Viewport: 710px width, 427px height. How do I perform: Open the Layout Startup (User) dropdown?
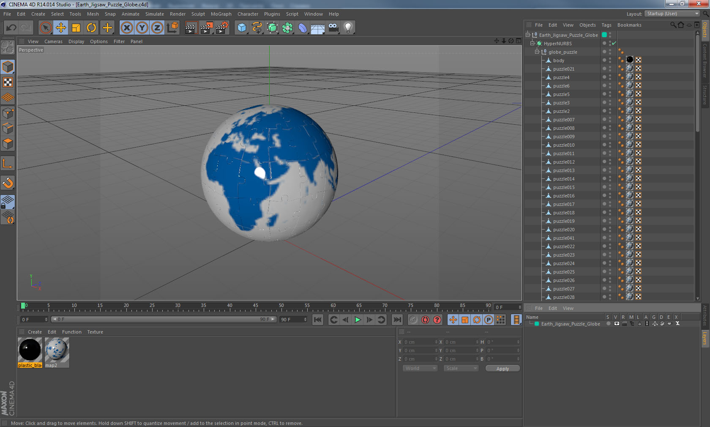[672, 14]
